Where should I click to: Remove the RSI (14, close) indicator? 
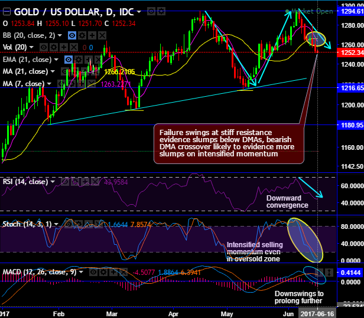point(95,182)
